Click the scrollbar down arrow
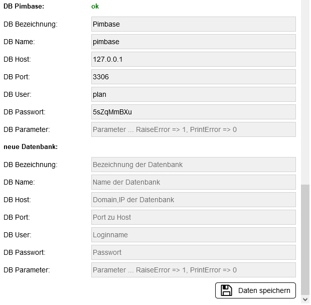 (x=305, y=299)
